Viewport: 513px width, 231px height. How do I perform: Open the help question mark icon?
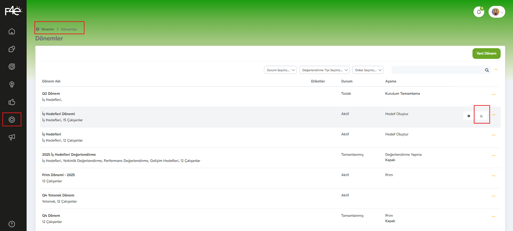(12, 224)
